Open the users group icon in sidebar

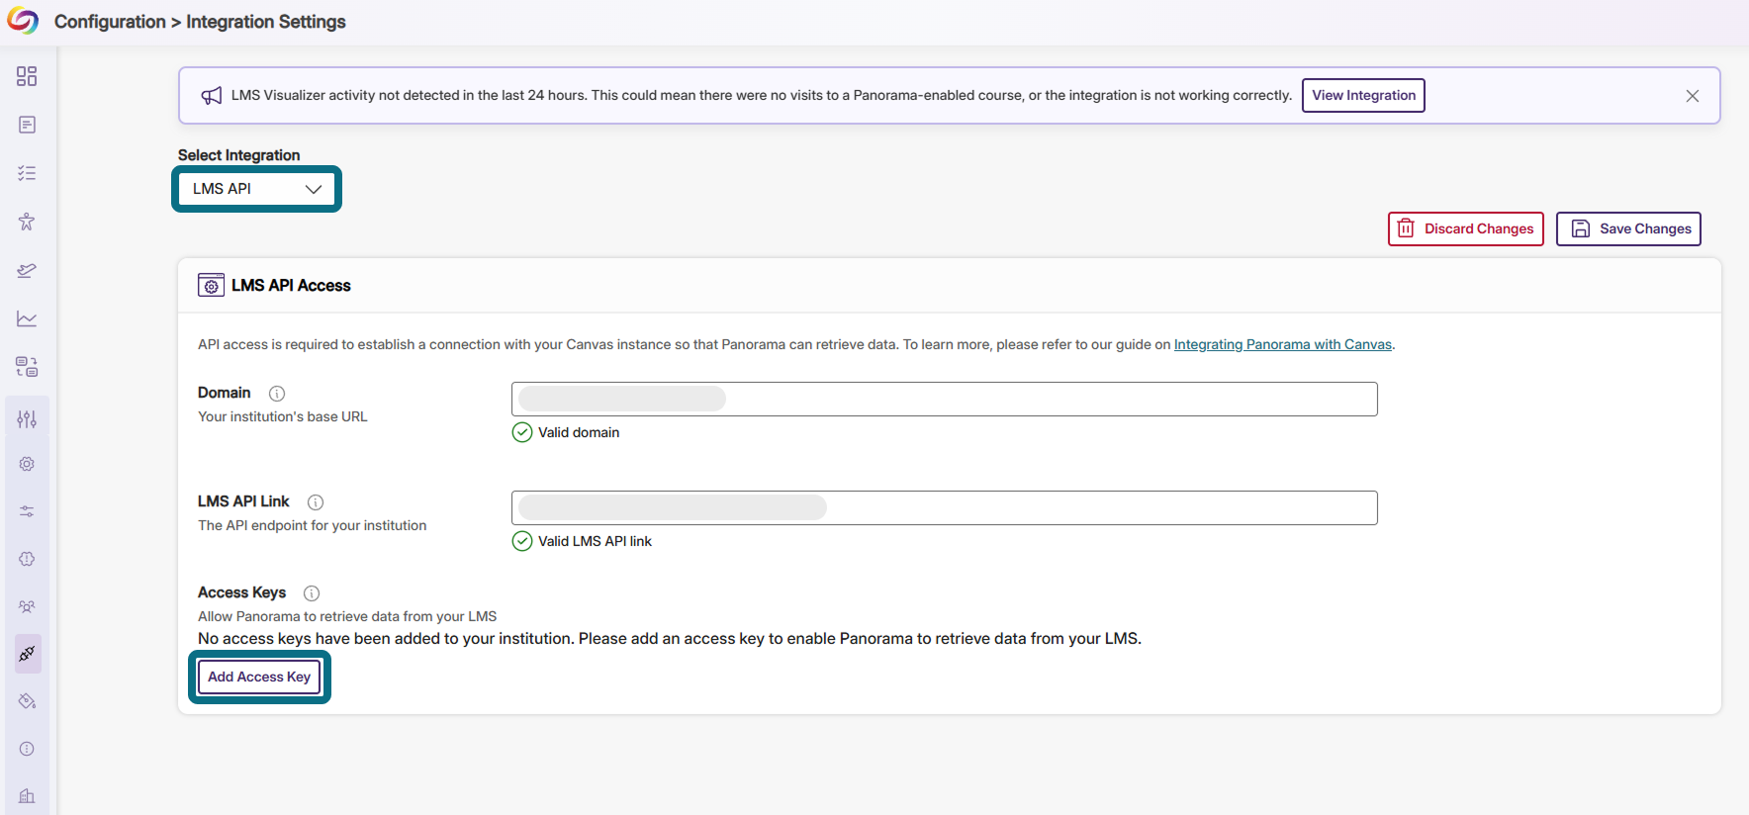tap(27, 606)
